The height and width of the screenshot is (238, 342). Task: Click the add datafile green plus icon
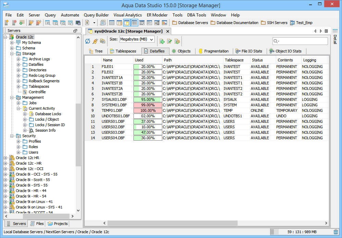(162, 41)
